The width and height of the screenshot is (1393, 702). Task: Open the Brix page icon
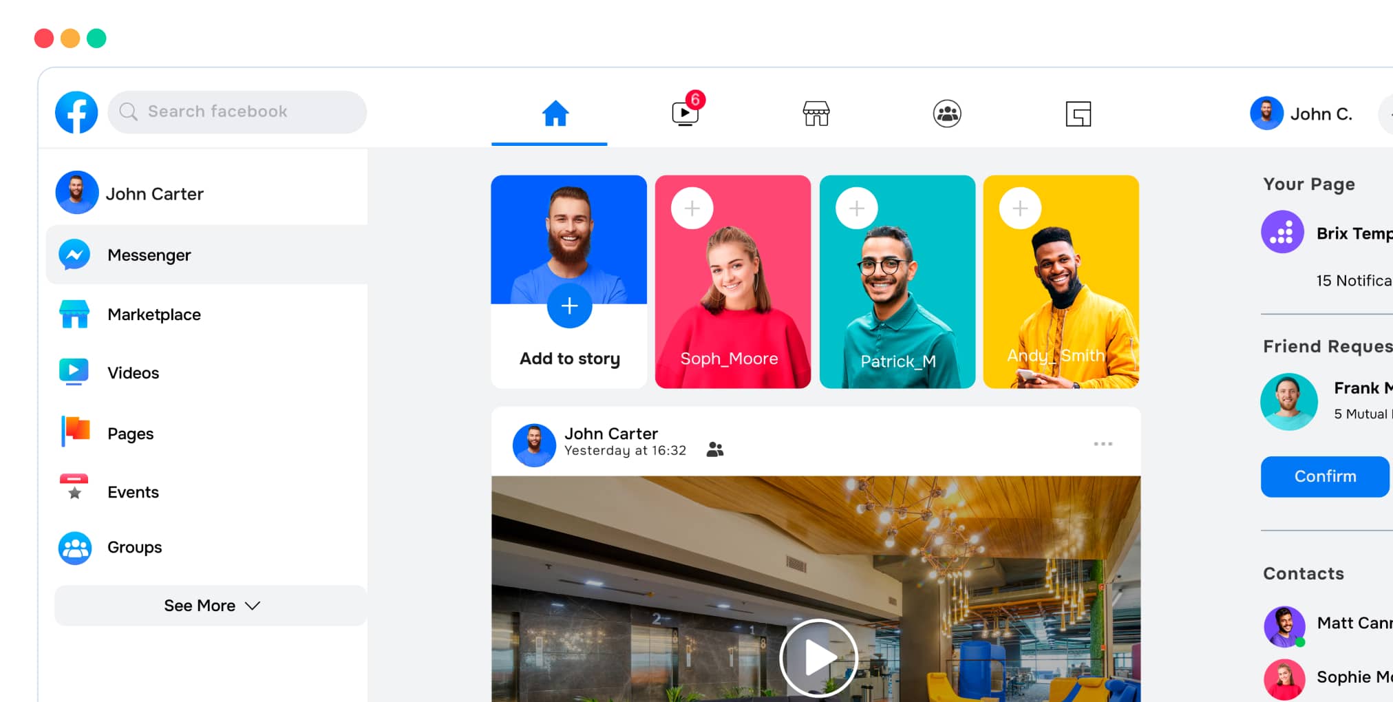1282,233
